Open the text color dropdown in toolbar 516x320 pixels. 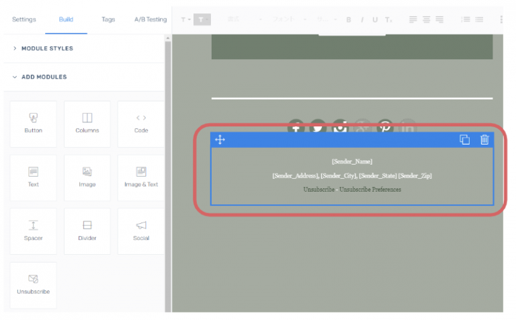pyautogui.click(x=185, y=19)
